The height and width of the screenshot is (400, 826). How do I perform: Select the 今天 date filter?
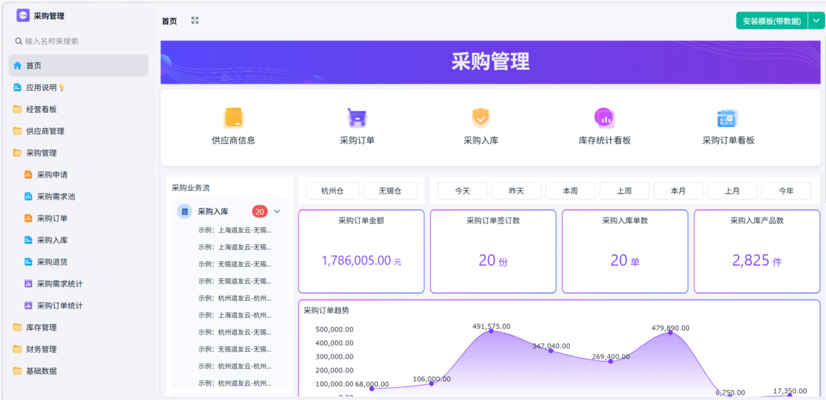[462, 191]
